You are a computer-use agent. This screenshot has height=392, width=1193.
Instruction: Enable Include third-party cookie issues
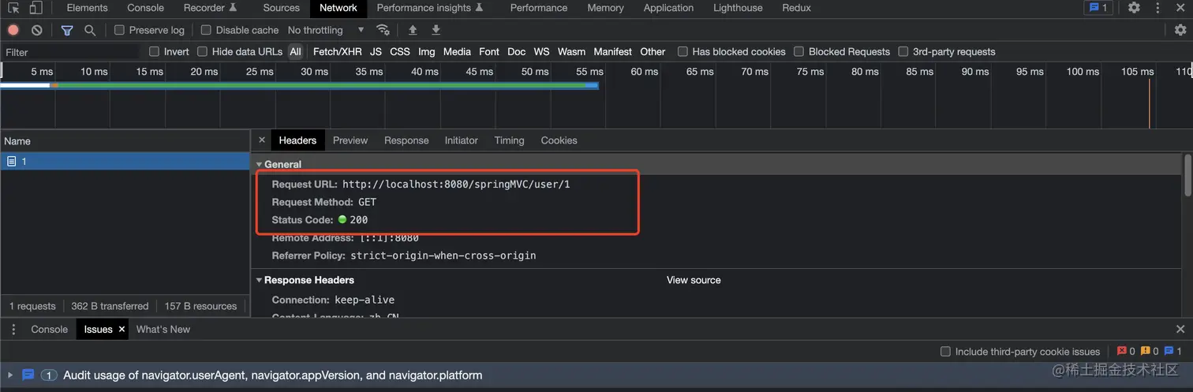945,352
